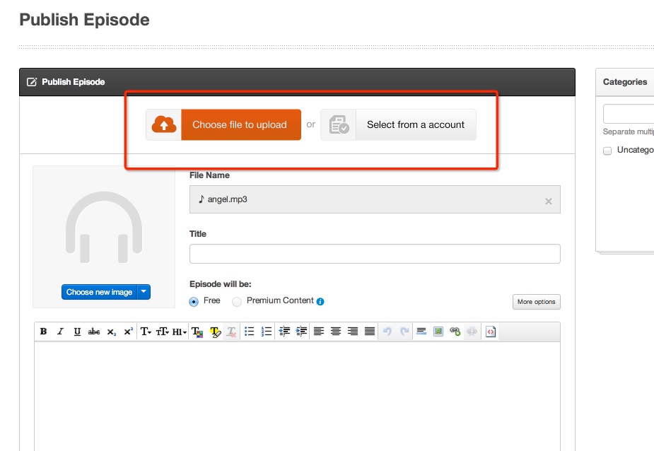Screen dimensions: 654x451
Task: Remove the angel.mp3 file with X
Action: [x=548, y=201]
